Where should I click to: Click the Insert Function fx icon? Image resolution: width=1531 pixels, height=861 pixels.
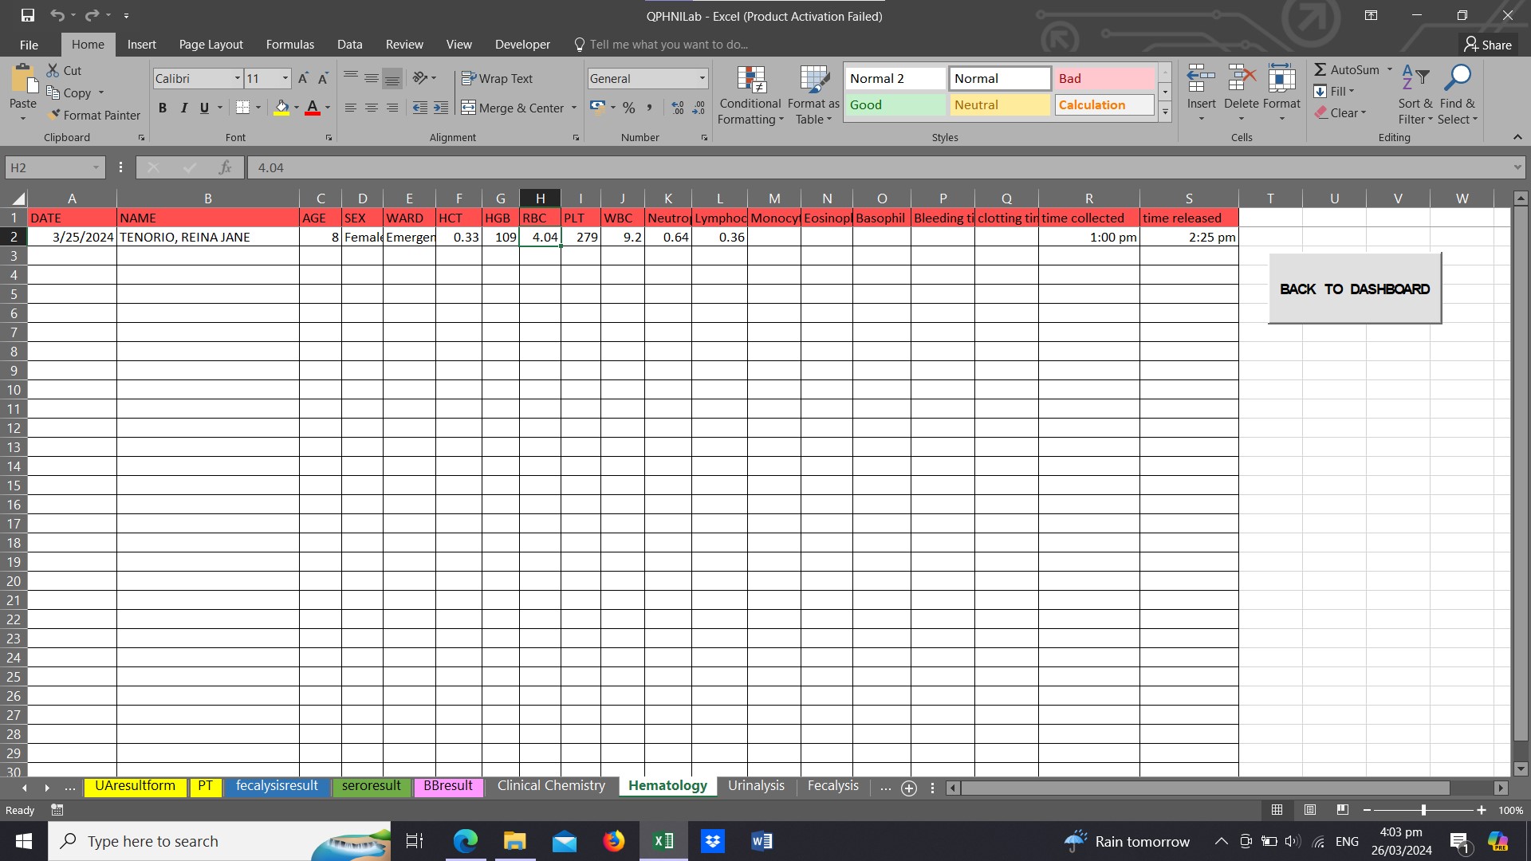click(226, 167)
